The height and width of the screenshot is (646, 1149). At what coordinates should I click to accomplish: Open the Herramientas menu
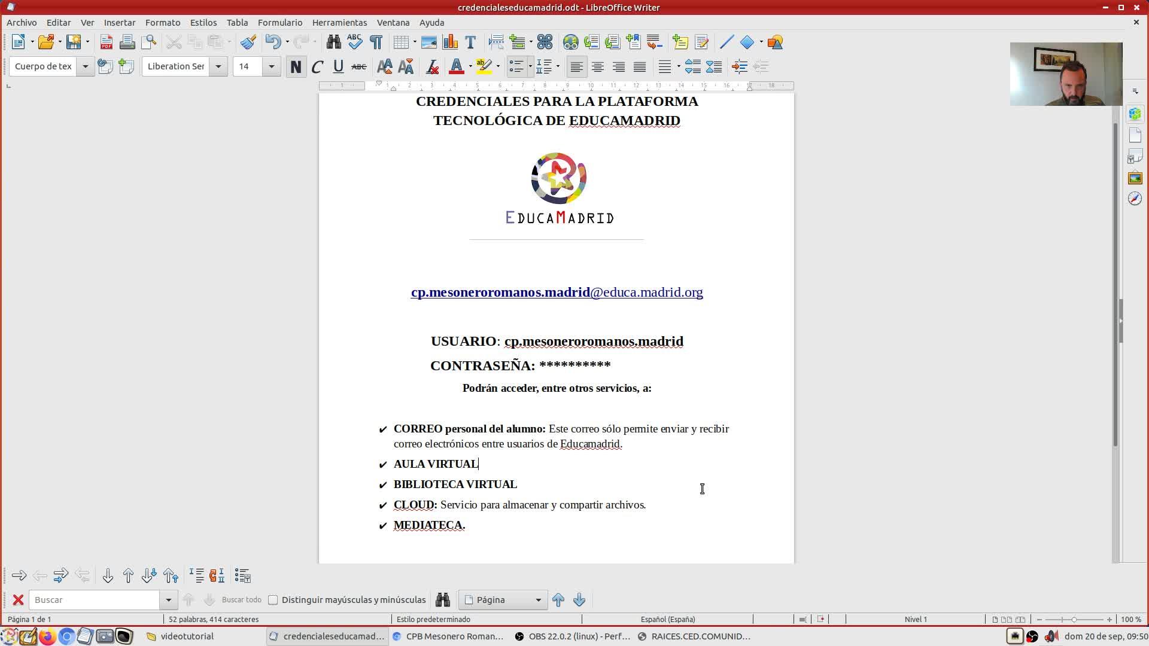[339, 23]
